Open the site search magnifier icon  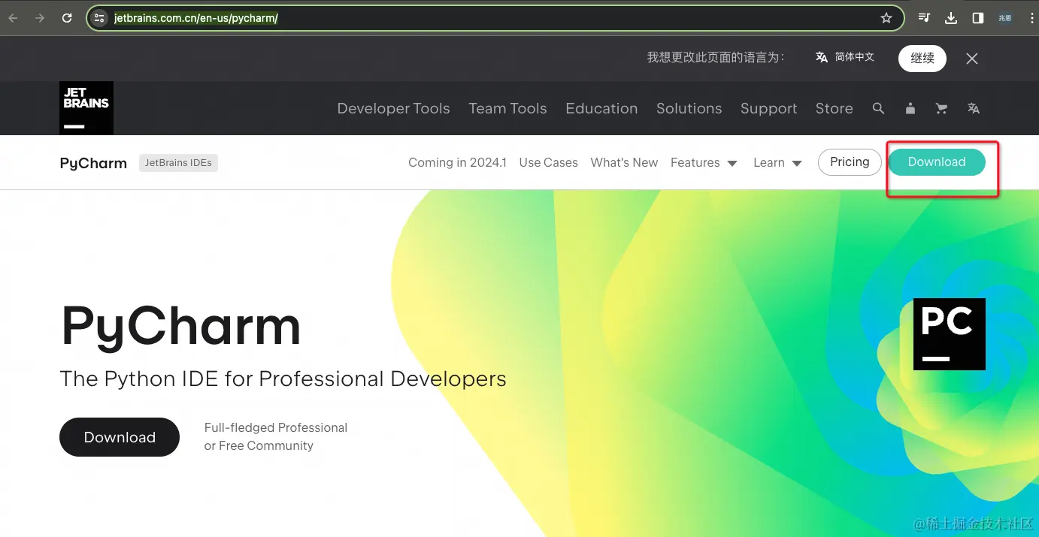[x=878, y=108]
